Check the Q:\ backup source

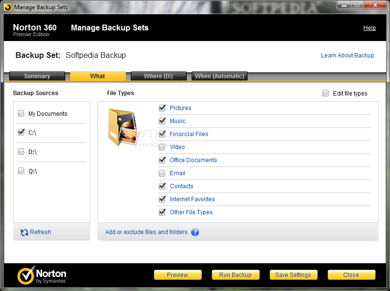click(x=21, y=171)
